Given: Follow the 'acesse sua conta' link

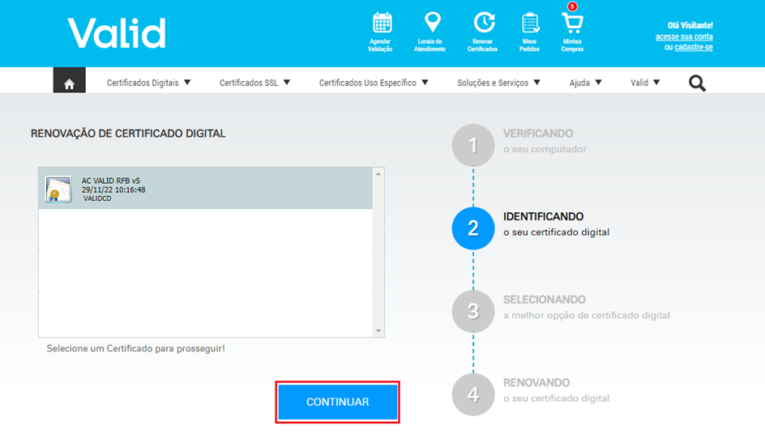Looking at the screenshot, I should [684, 36].
